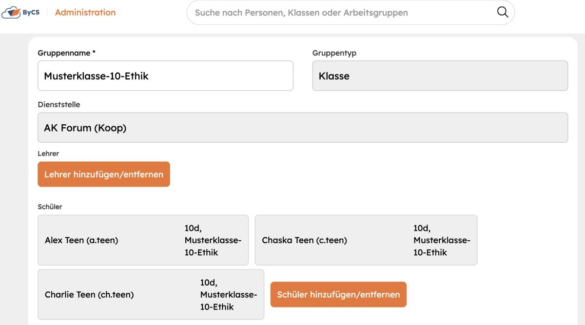Select the Dienststelle field showing AK Forum (Koop)
Screen dimensions: 585x325
click(x=303, y=128)
